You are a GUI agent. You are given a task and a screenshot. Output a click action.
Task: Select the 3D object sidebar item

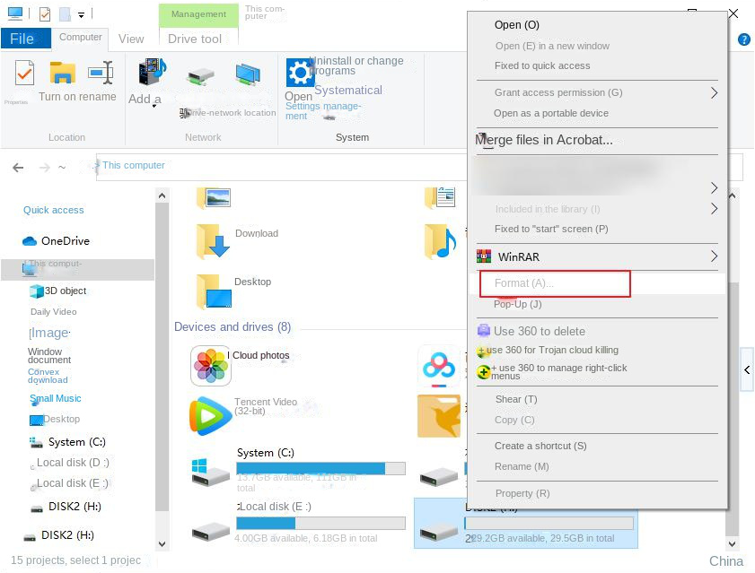57,291
